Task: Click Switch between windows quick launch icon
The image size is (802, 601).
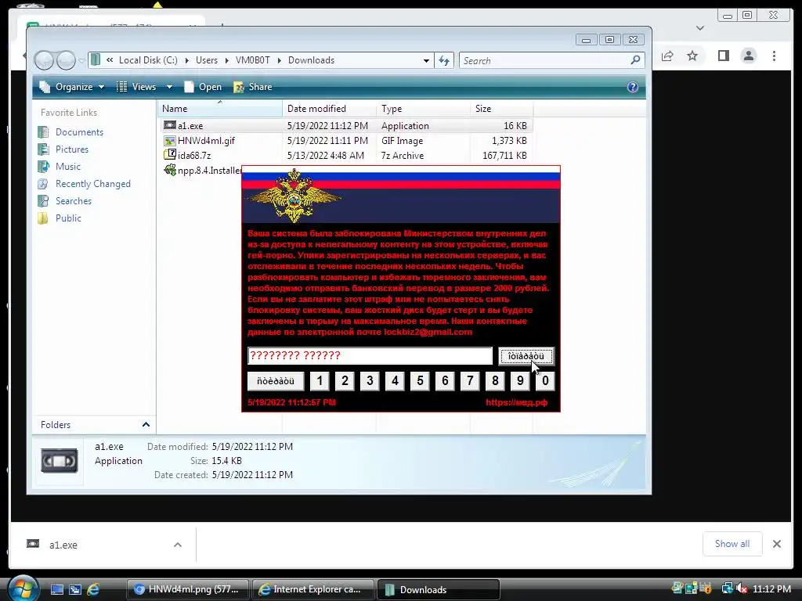Action: pyautogui.click(x=75, y=590)
